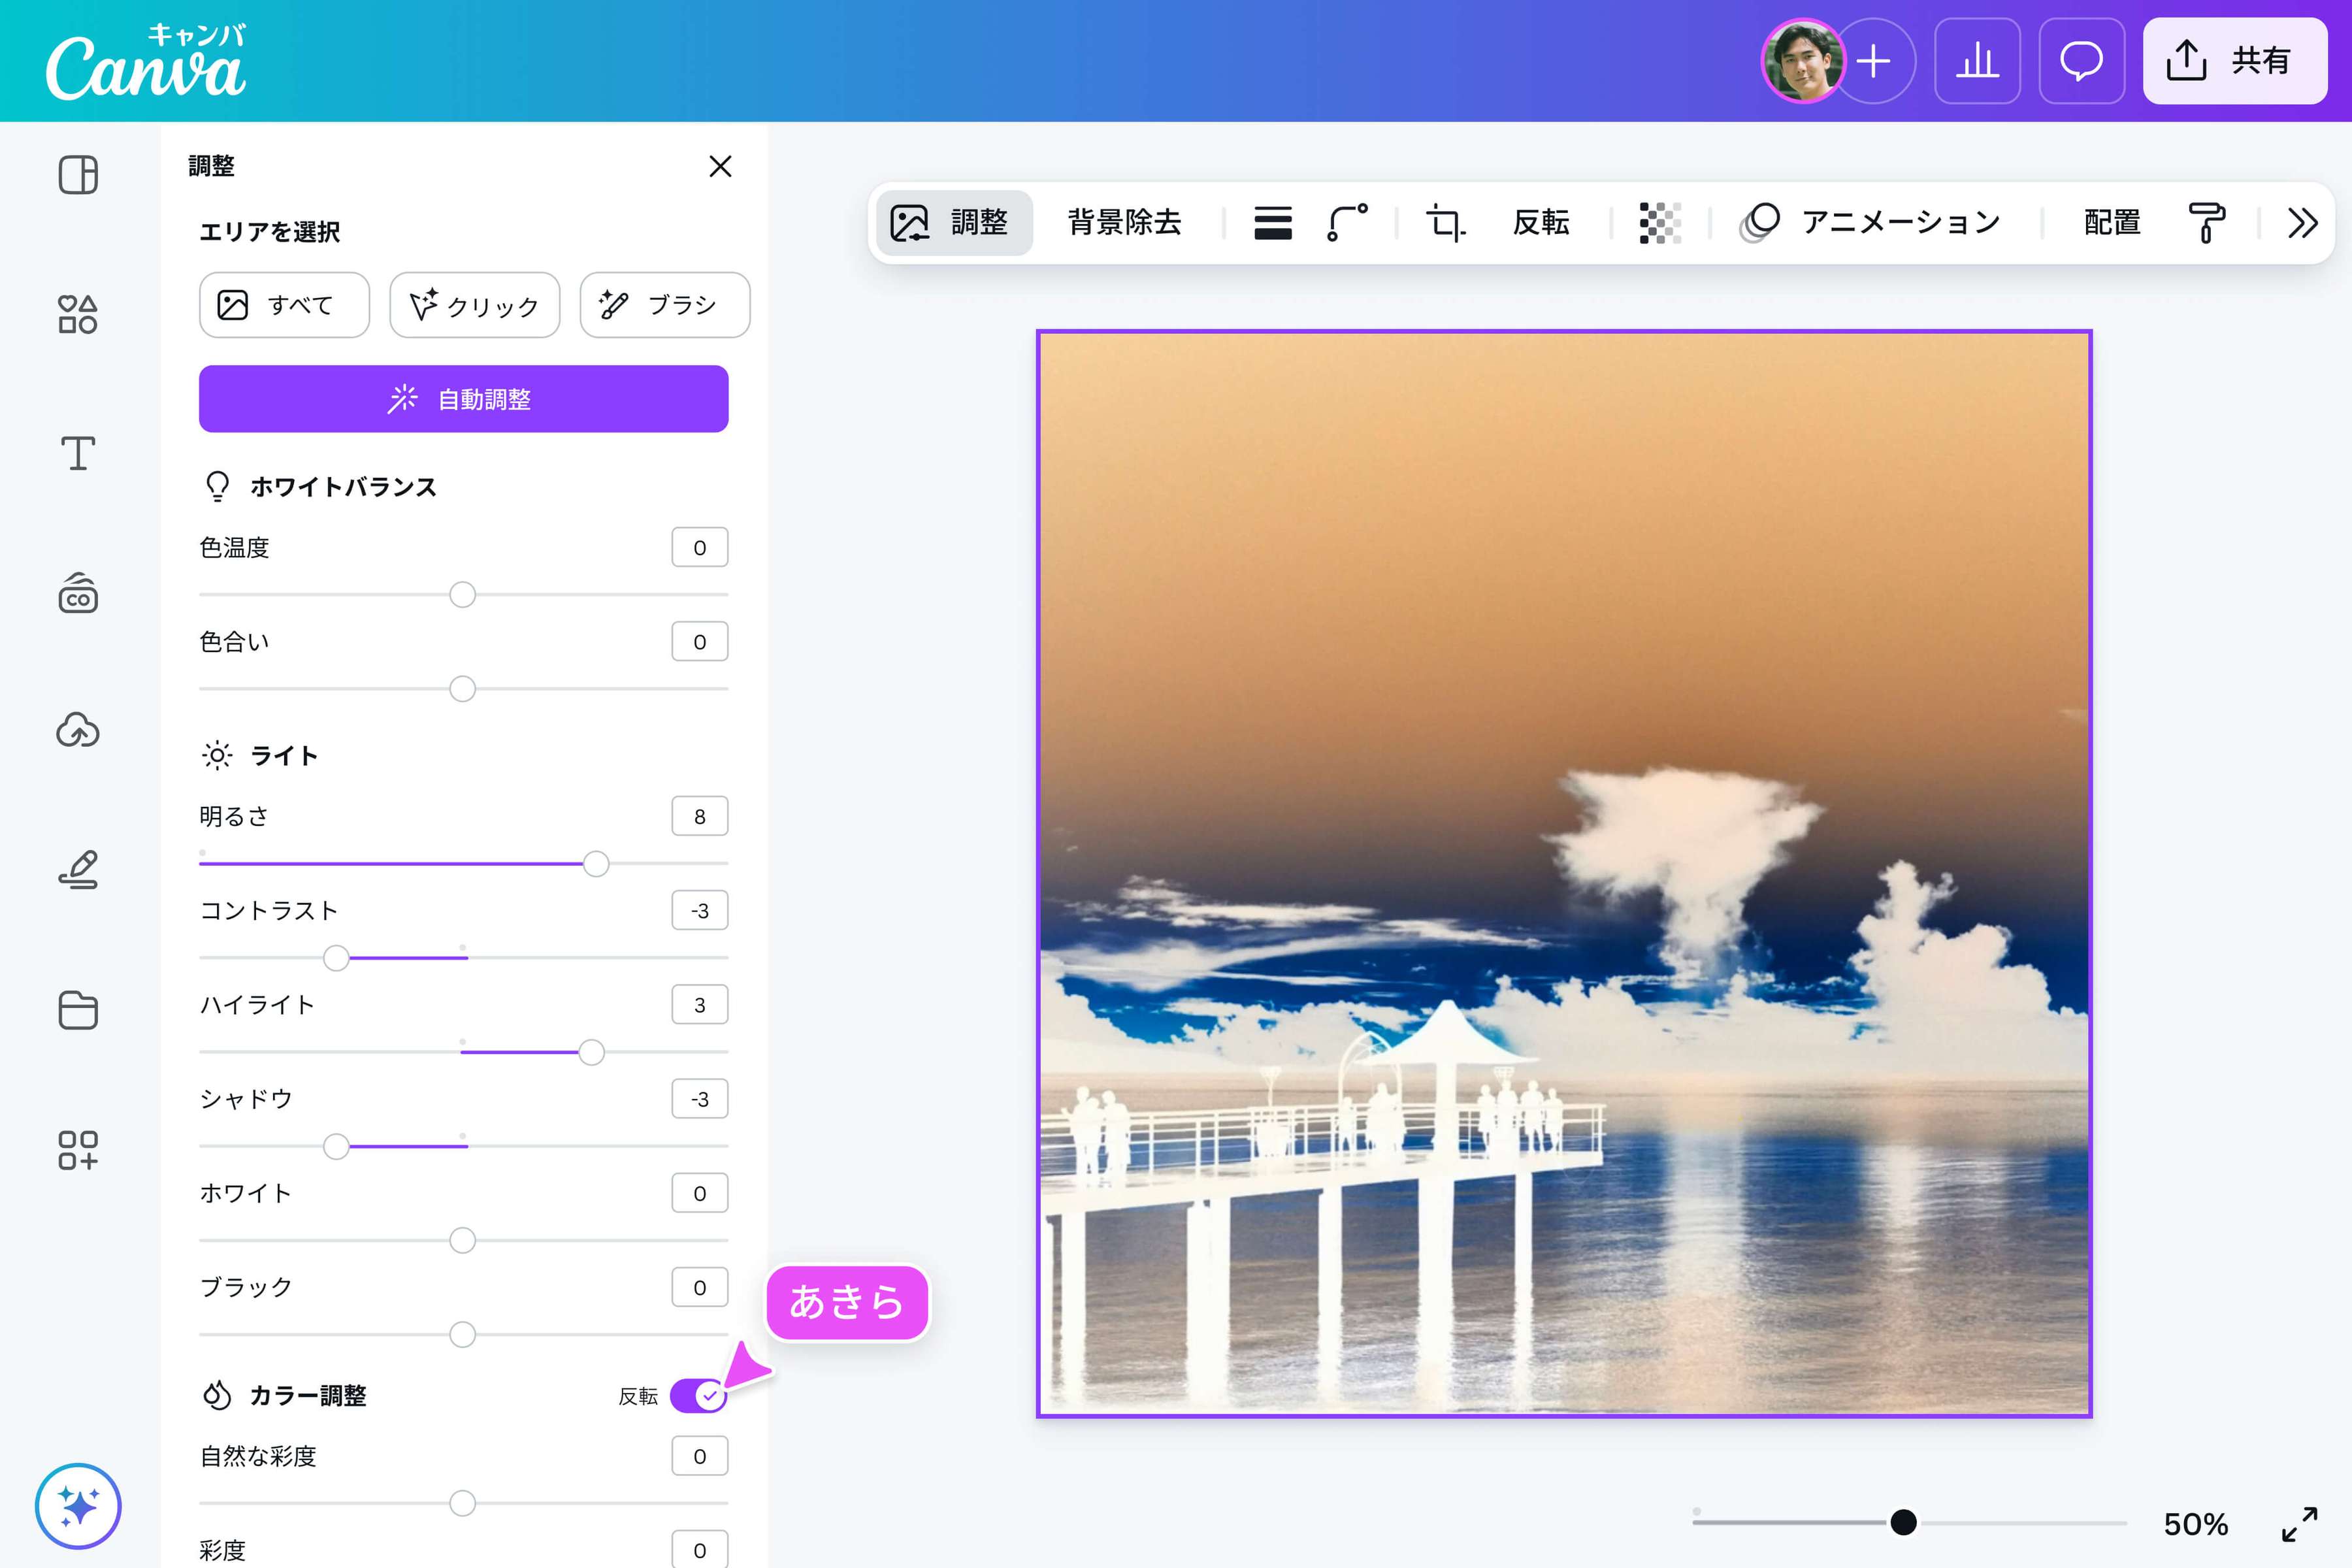This screenshot has height=1568, width=2352.
Task: Open the 配置 position option
Action: click(2112, 222)
